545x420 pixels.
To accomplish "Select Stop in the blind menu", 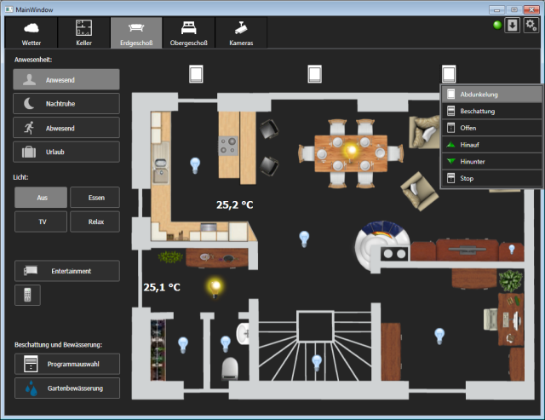I will pyautogui.click(x=491, y=178).
